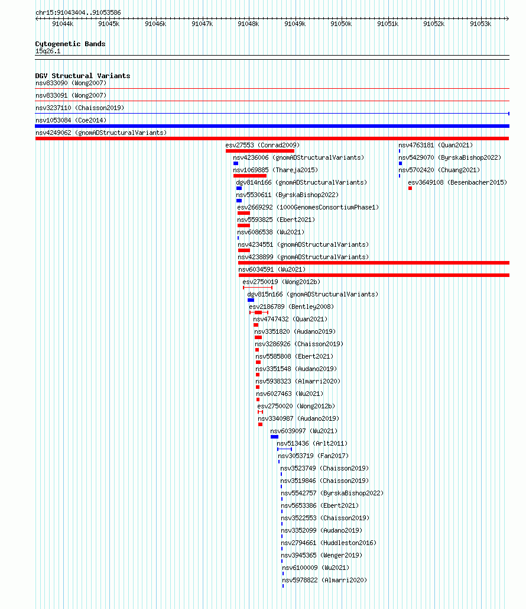Open dgv814n166 (gnomADStructuralVariants) variant
Screen dimensions: 526x609
click(301, 182)
